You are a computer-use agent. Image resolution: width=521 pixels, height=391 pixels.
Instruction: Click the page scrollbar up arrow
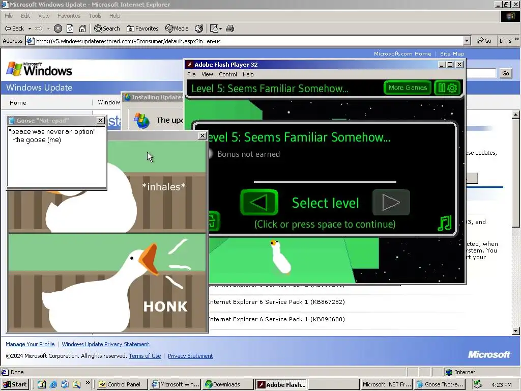coord(516,115)
